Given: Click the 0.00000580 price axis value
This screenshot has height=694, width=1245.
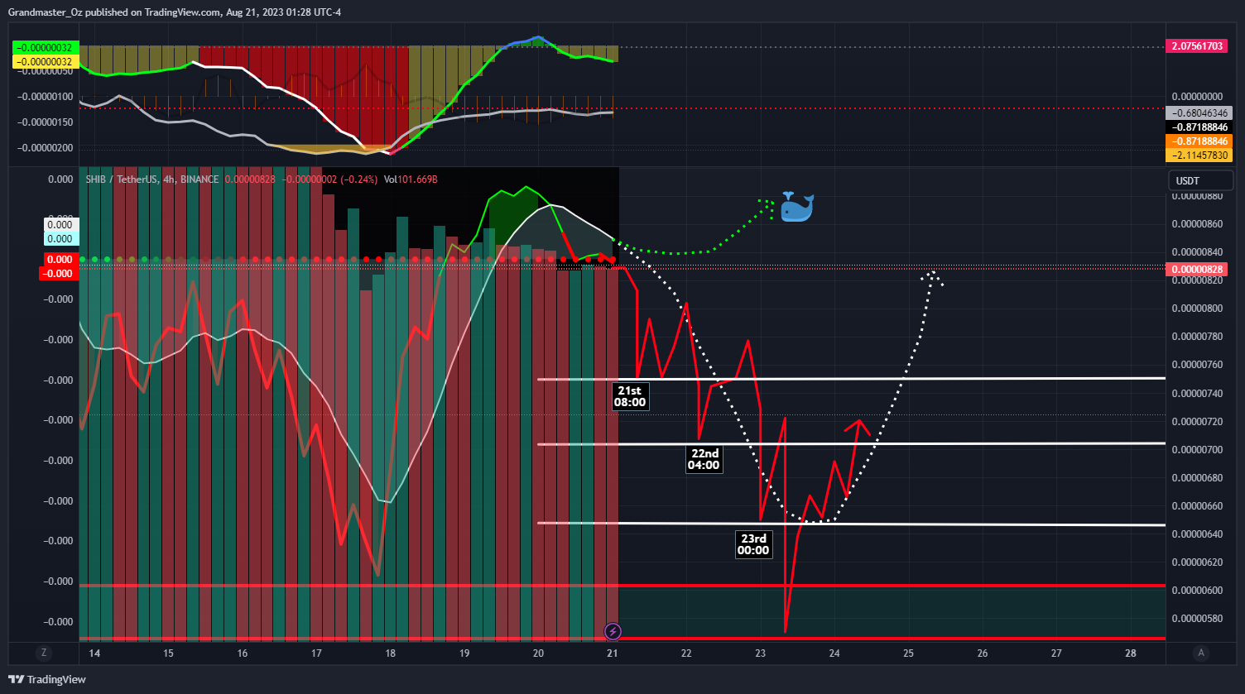Looking at the screenshot, I should point(1198,618).
